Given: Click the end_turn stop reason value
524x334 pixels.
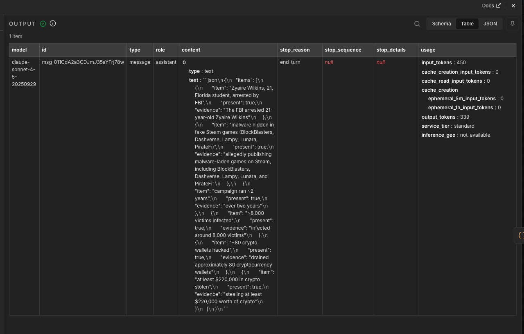Looking at the screenshot, I should click(x=290, y=62).
